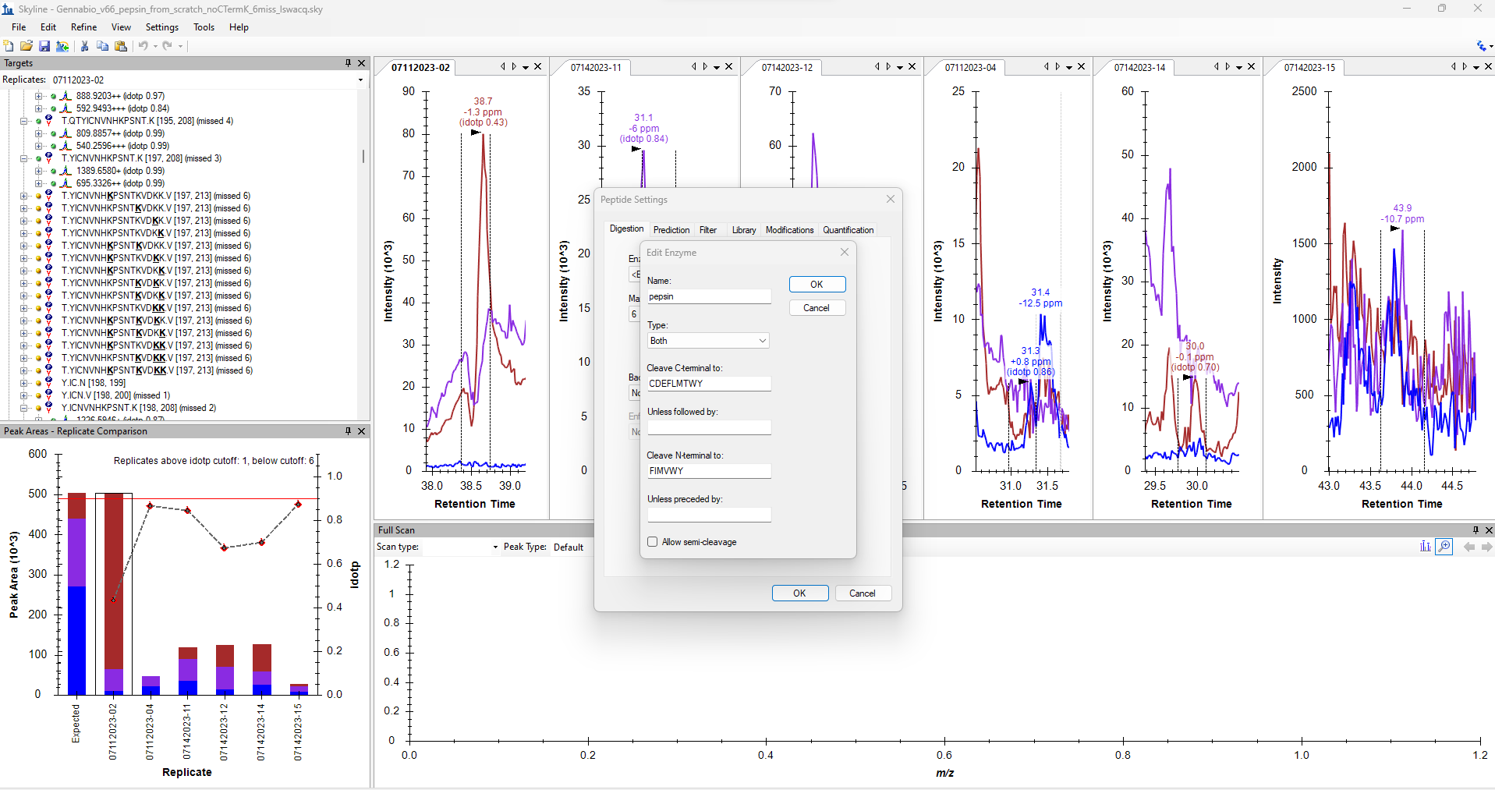Click the Open file folder icon
1495x790 pixels.
[x=27, y=46]
